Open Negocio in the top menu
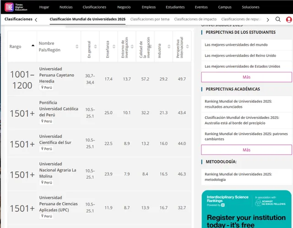 pyautogui.click(x=124, y=7)
